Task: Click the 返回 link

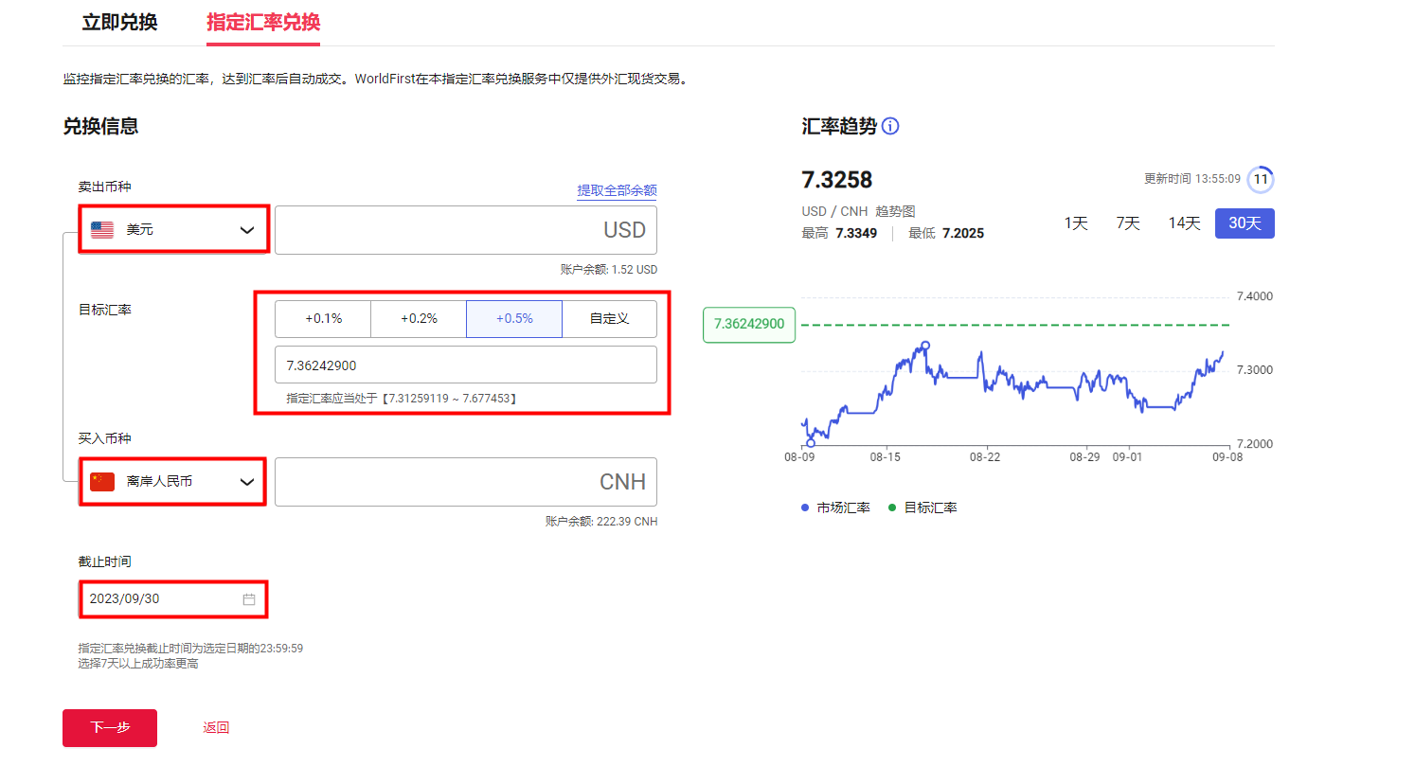Action: pos(216,728)
